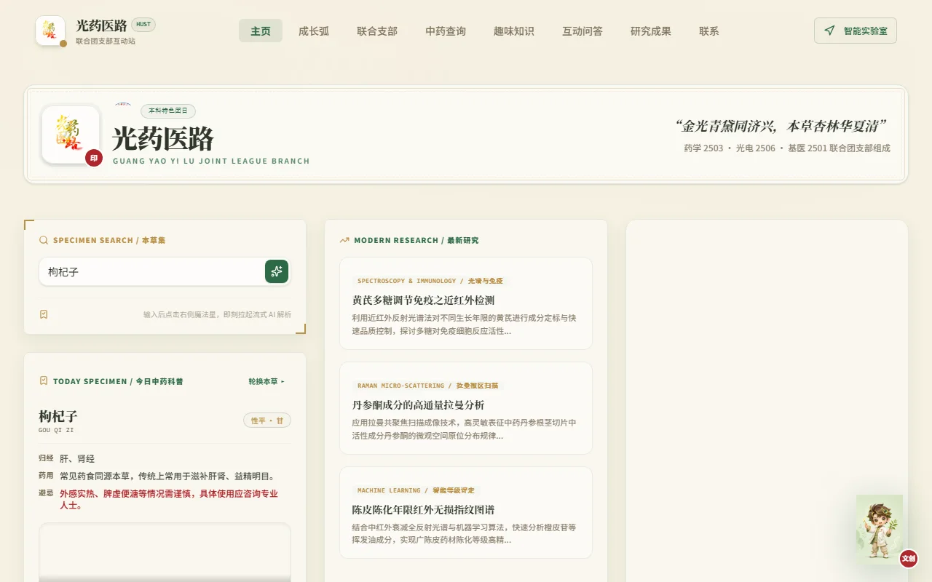This screenshot has height=582, width=932.
Task: Open the 互动问答 tab
Action: coord(582,31)
